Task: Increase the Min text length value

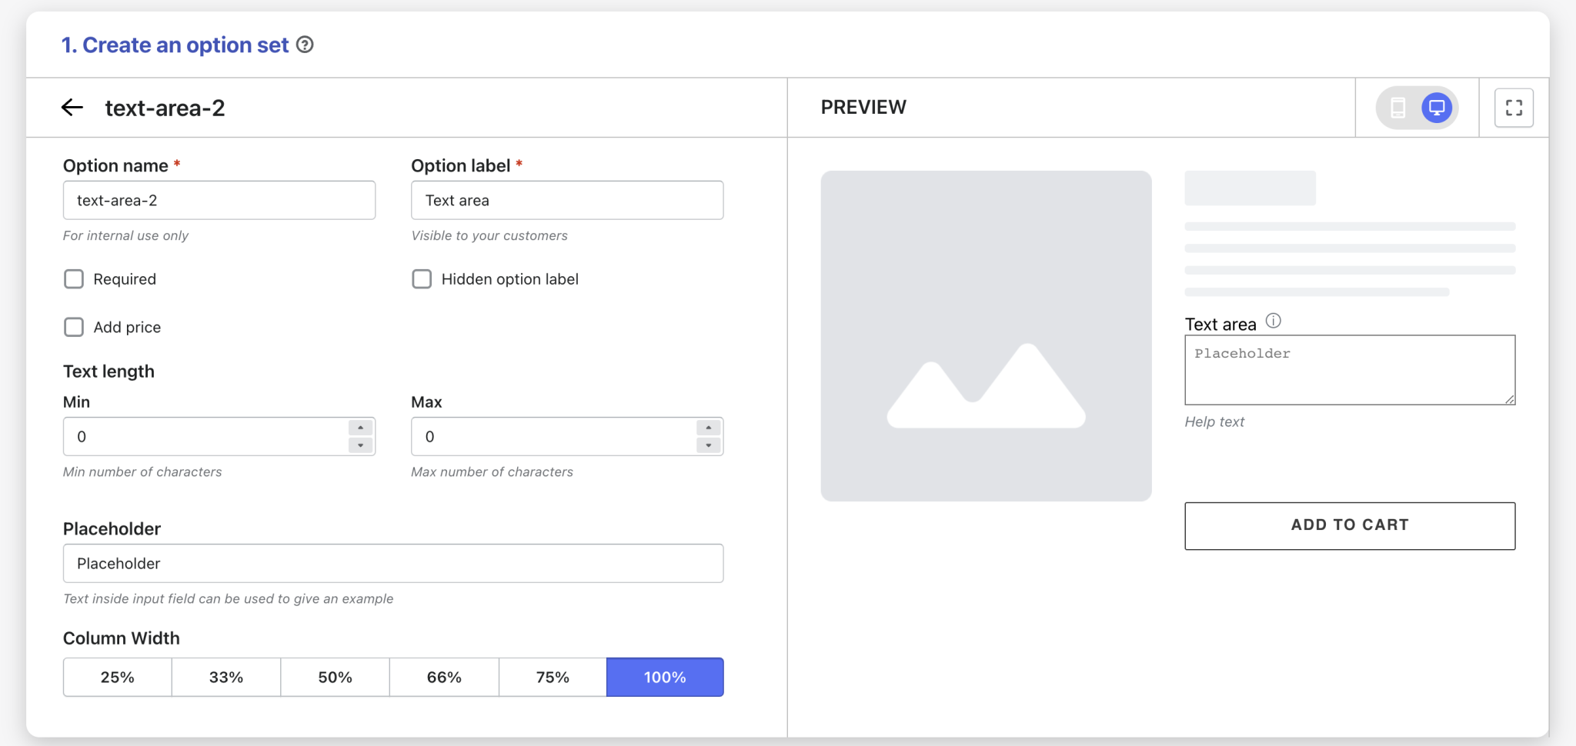Action: coord(360,428)
